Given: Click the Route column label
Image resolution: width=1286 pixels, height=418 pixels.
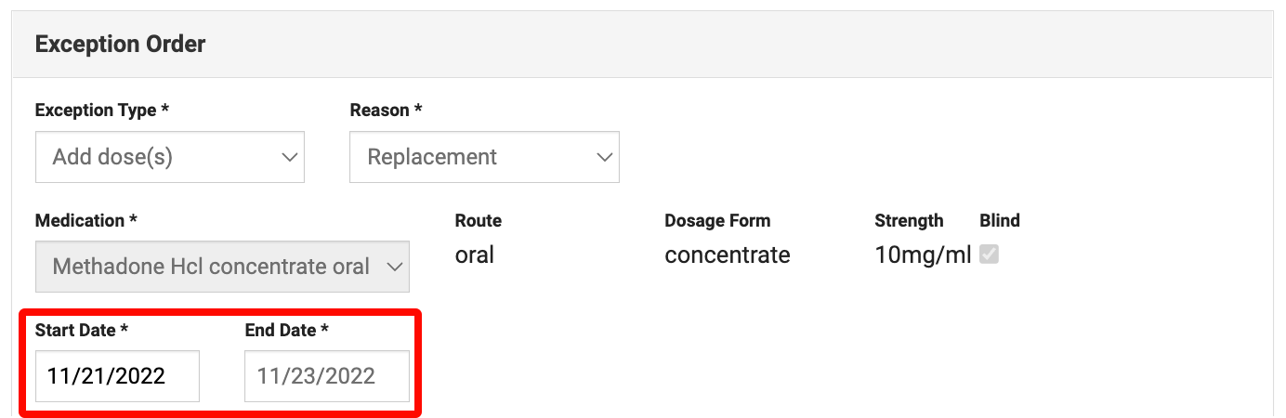Looking at the screenshot, I should (x=478, y=220).
